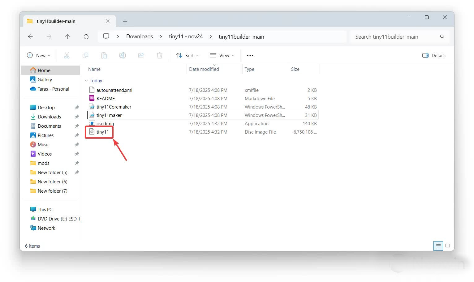The height and width of the screenshot is (282, 474).
Task: Open the New dropdown menu
Action: pos(39,55)
